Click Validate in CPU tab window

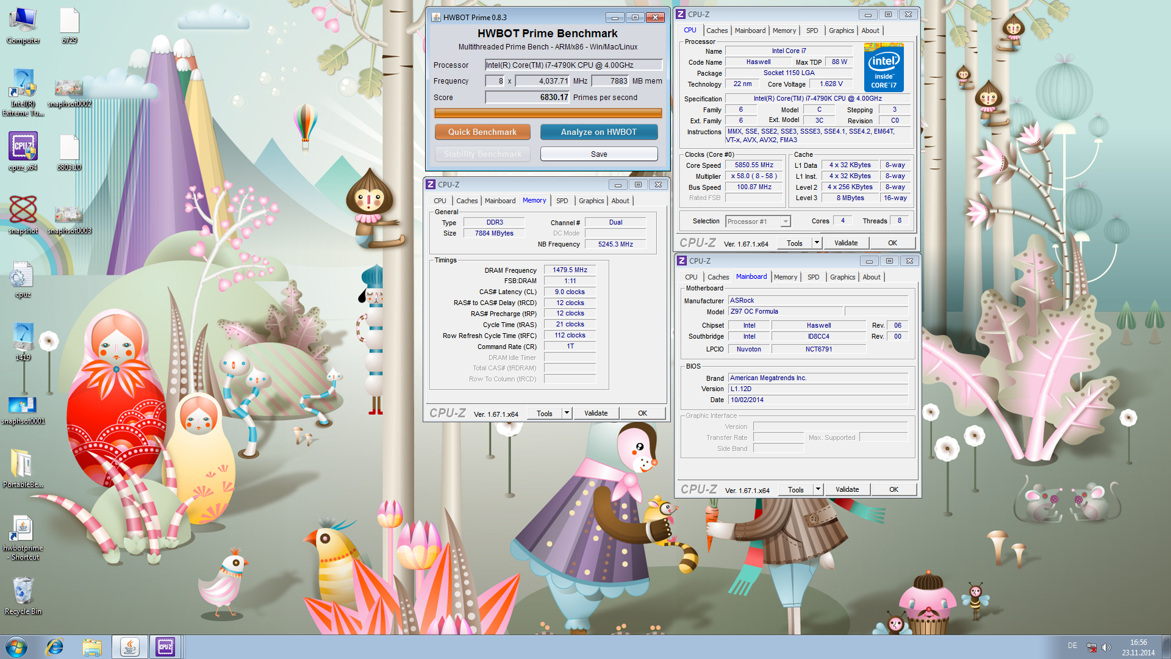click(x=846, y=243)
